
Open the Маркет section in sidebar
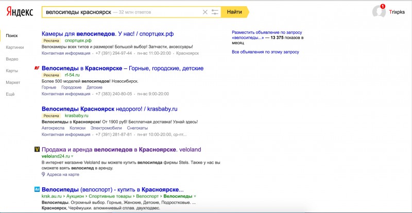[x=13, y=82]
